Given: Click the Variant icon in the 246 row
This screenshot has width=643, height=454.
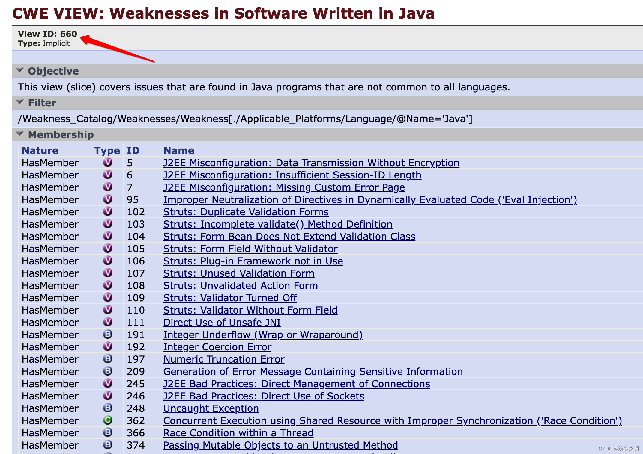Looking at the screenshot, I should pyautogui.click(x=107, y=396).
